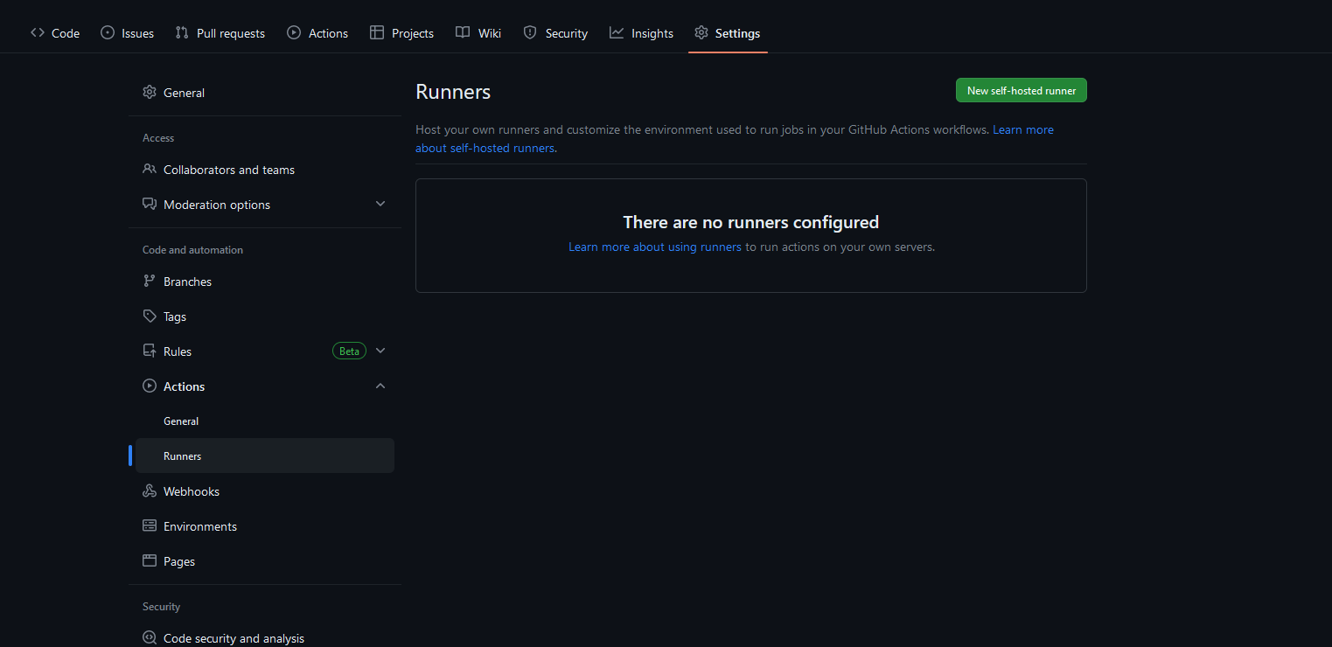Click the Security shield icon
Viewport: 1332px width, 647px height.
530,32
